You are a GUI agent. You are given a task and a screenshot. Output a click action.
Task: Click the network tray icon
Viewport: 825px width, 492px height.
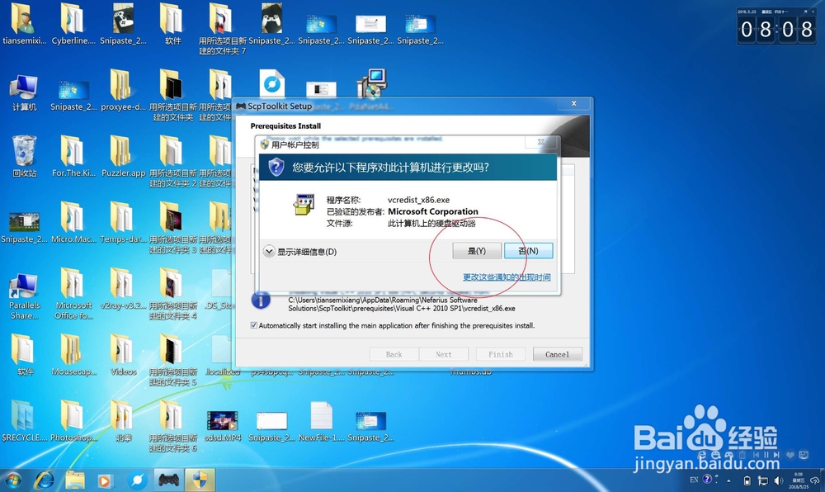click(x=763, y=480)
